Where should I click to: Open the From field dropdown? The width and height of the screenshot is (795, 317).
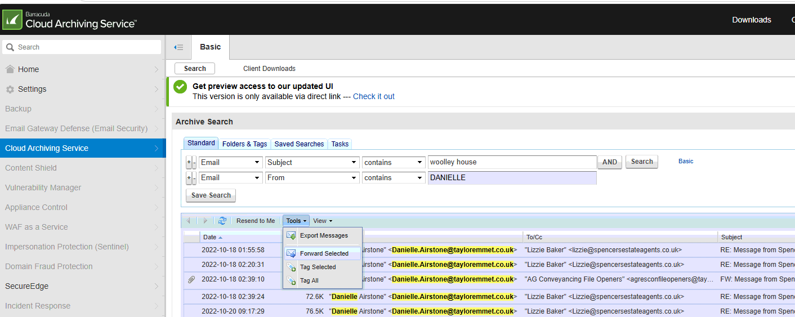tap(312, 178)
